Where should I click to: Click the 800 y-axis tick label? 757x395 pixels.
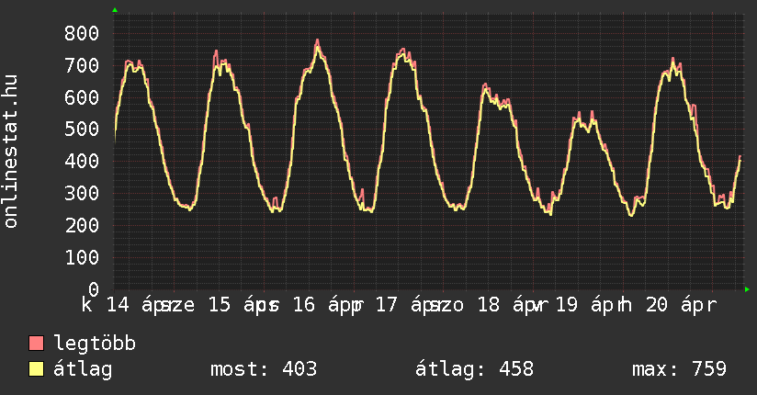82,33
